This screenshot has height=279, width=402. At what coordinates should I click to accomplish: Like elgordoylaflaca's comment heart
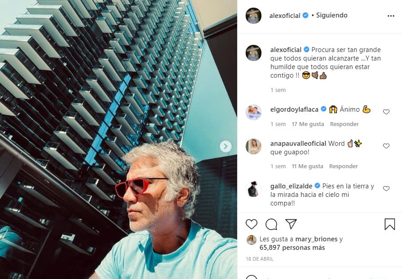[386, 112]
